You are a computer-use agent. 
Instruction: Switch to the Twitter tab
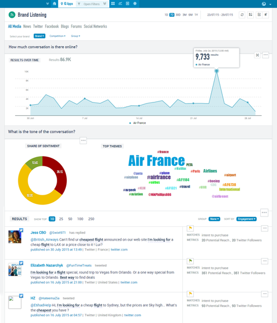[x=38, y=26]
